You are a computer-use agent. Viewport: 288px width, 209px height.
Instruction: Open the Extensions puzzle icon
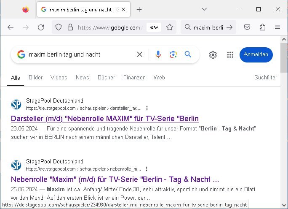262,27
